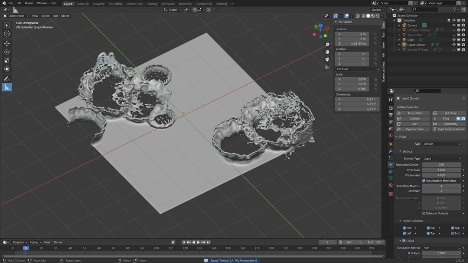Open the wrench Modifier properties tab
This screenshot has width=468, height=263.
pyautogui.click(x=390, y=151)
